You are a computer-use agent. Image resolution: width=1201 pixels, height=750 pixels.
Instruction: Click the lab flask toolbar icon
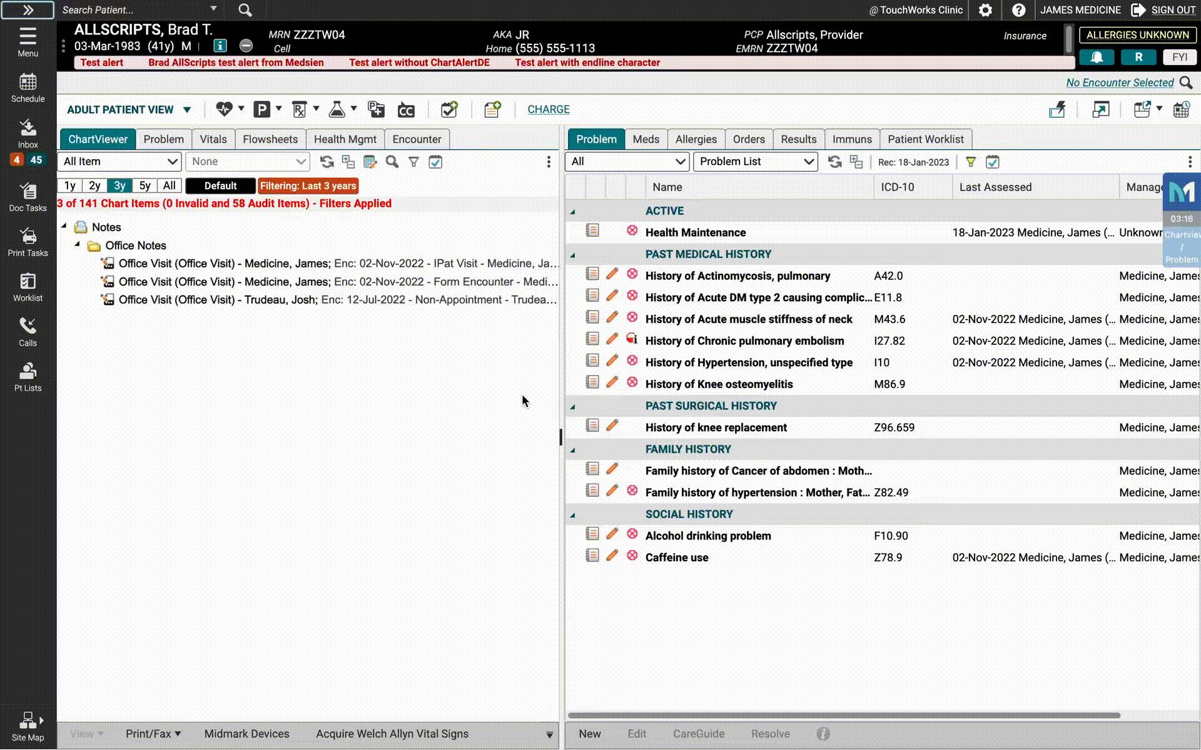337,109
